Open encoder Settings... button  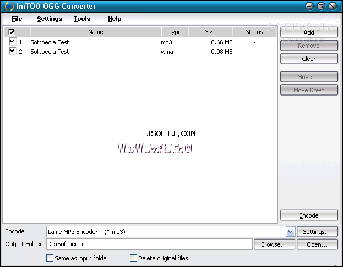point(317,232)
